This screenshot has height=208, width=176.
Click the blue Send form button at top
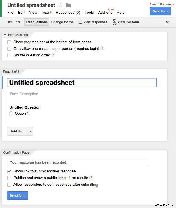[160, 11]
